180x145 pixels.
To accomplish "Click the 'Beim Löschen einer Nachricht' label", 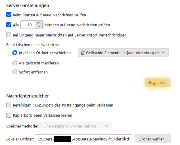I will [32, 45].
